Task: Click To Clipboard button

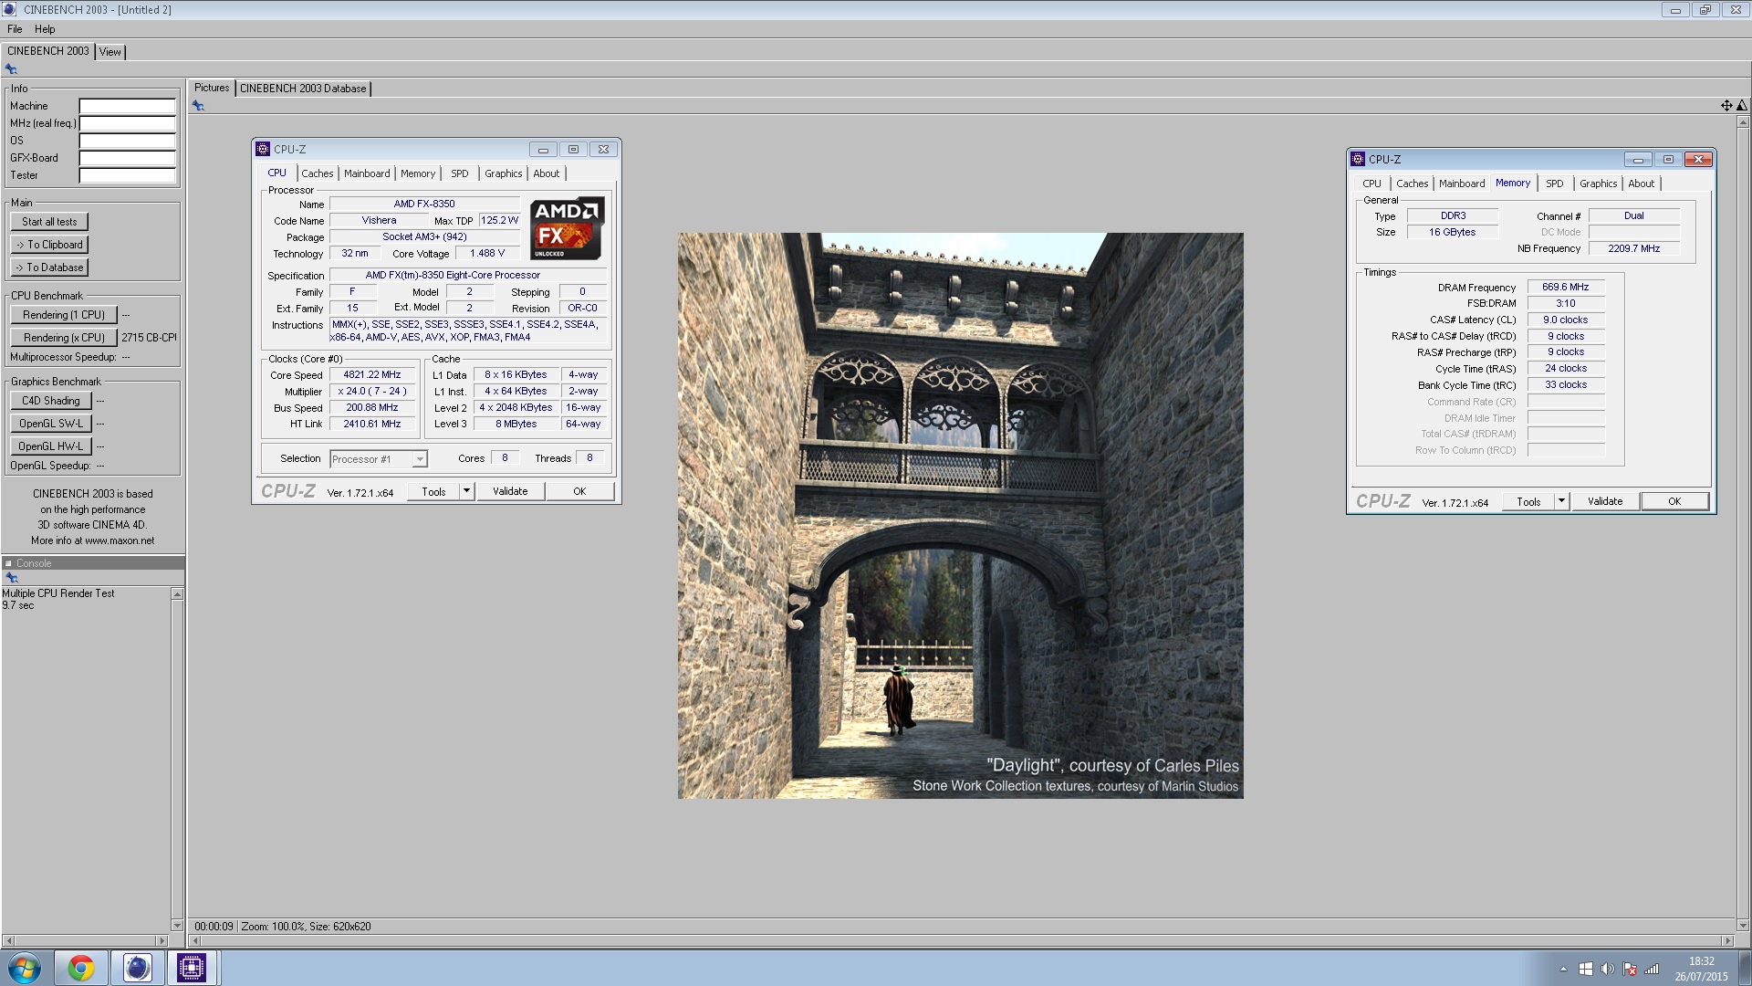Action: 49,245
